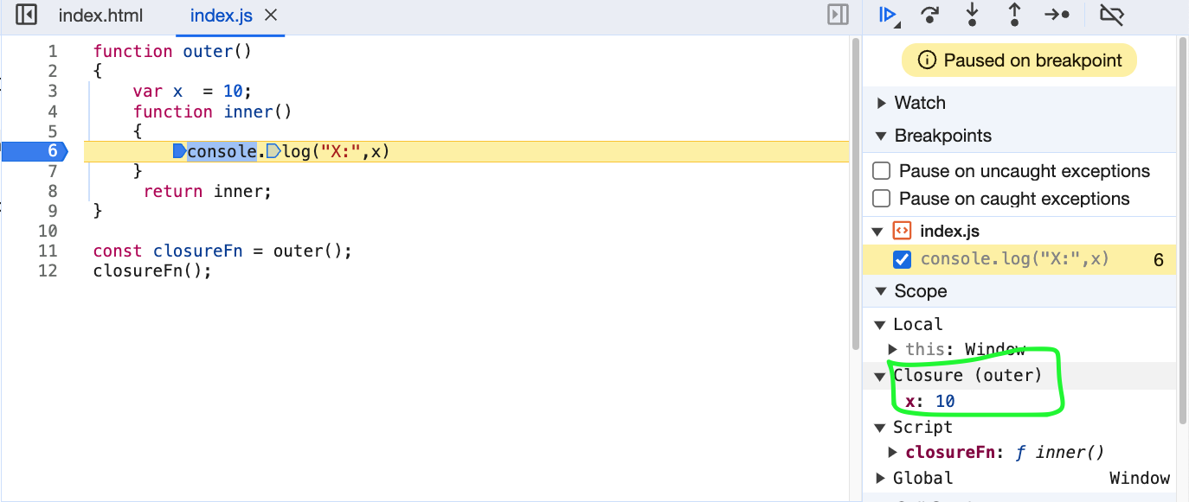Click the value 10 of variable x

tap(945, 401)
